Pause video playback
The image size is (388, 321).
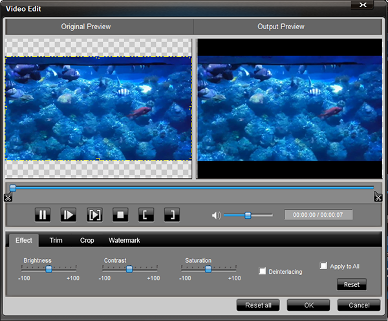click(43, 215)
